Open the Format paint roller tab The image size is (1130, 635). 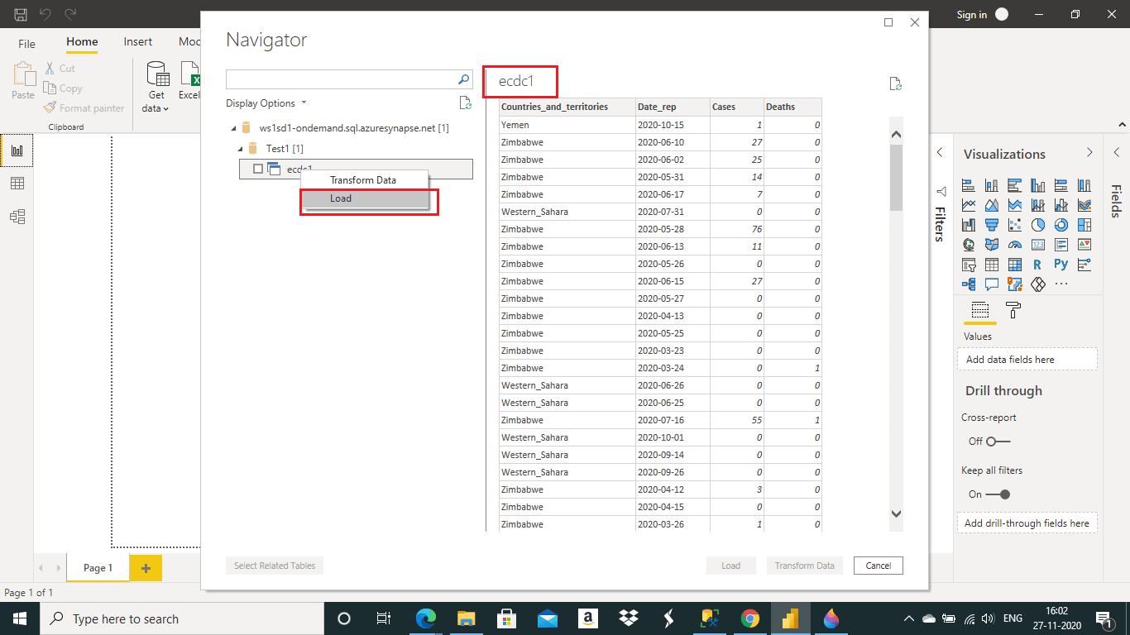pos(1013,311)
